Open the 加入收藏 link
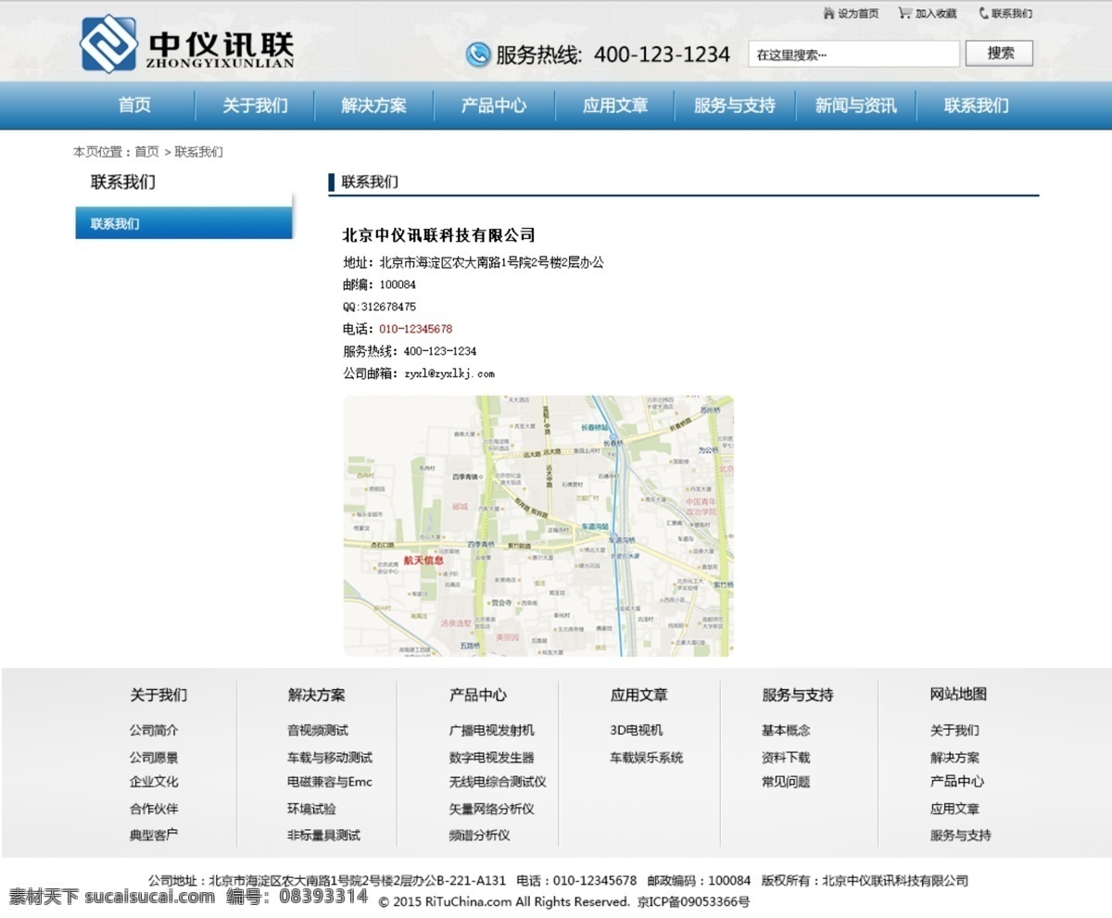1112x918 pixels. click(936, 14)
